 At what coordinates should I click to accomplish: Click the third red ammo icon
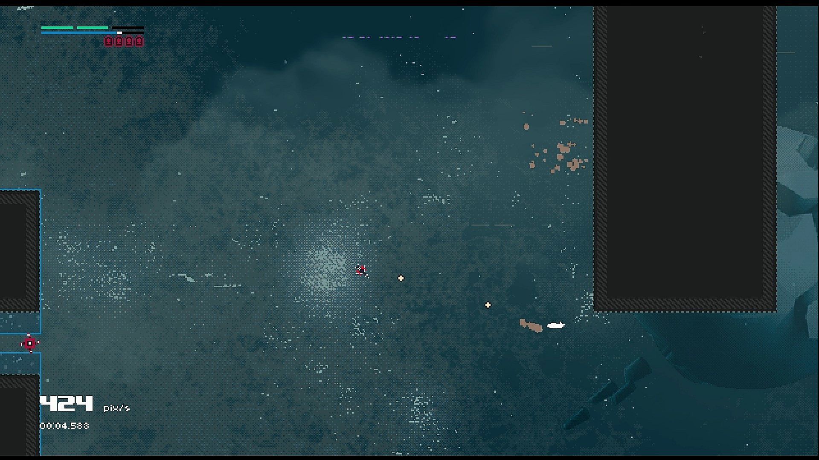tap(129, 41)
